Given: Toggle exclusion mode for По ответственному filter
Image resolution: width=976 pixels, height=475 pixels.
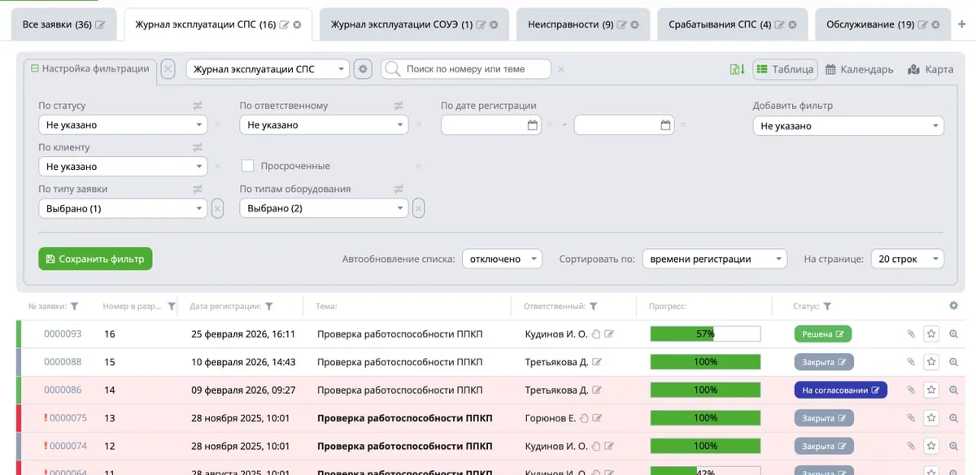Looking at the screenshot, I should [x=399, y=106].
